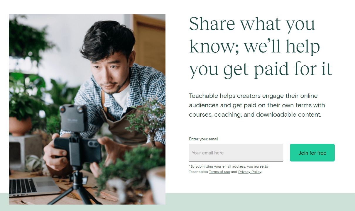Select the "Enter your email" field label
Image resolution: width=355 pixels, height=211 pixels.
[x=204, y=139]
